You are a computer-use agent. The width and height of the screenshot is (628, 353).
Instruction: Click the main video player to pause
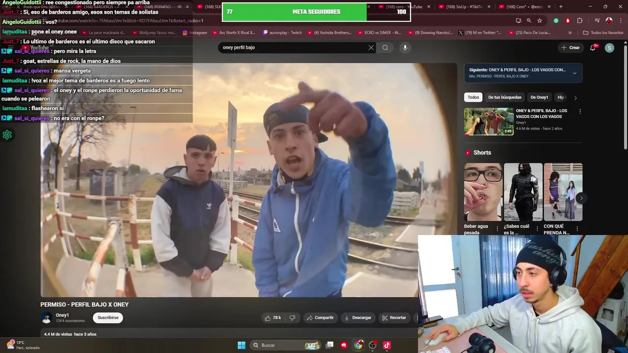[249, 180]
